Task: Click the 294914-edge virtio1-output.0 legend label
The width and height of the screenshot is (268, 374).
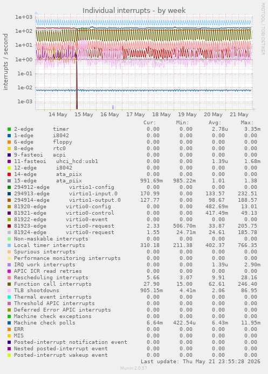Action: (x=67, y=200)
